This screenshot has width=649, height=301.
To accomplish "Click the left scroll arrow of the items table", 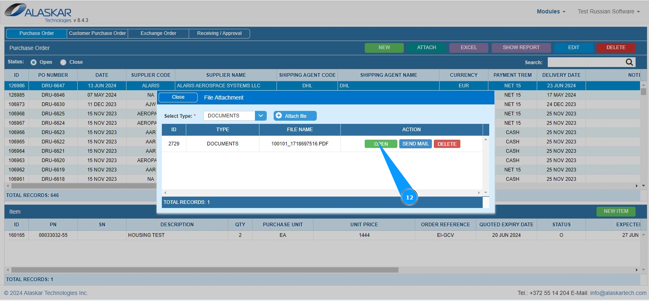I will click(x=8, y=270).
